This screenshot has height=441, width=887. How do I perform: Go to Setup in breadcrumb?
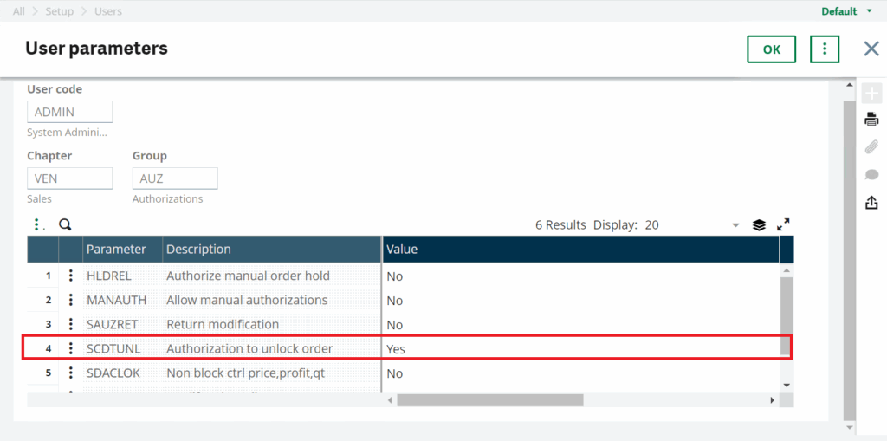[x=60, y=11]
